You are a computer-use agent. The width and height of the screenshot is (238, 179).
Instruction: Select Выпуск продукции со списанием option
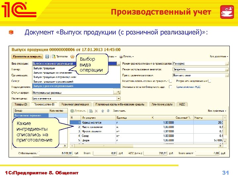tap(76, 73)
